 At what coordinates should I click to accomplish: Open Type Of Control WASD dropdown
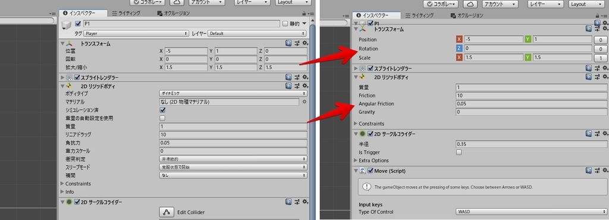[x=532, y=212]
